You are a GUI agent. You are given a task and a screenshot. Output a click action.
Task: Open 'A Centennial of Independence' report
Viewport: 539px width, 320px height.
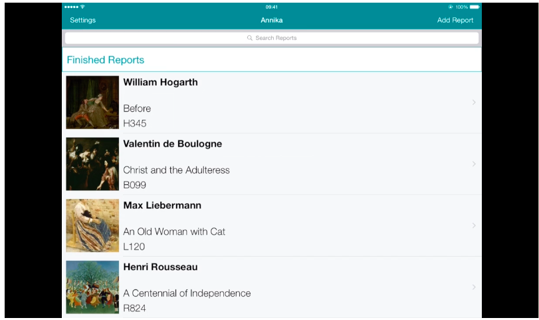click(187, 293)
